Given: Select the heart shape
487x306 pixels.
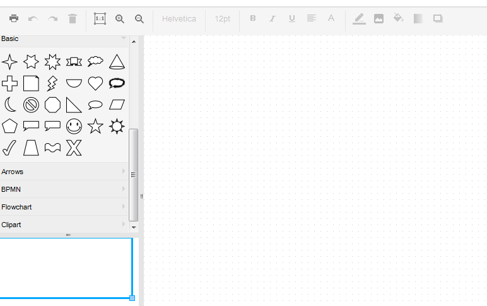Looking at the screenshot, I should [95, 83].
